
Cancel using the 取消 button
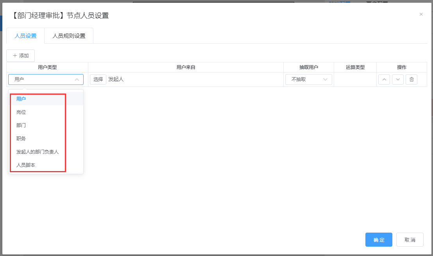pos(410,240)
